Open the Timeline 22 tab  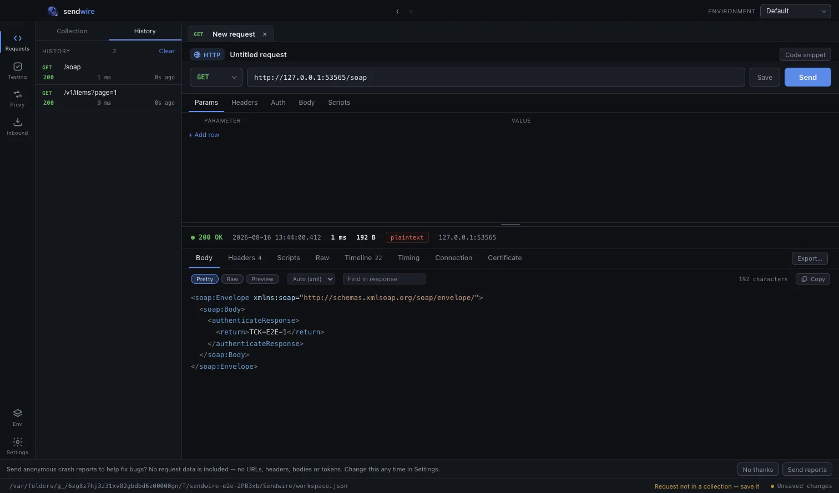pos(363,258)
